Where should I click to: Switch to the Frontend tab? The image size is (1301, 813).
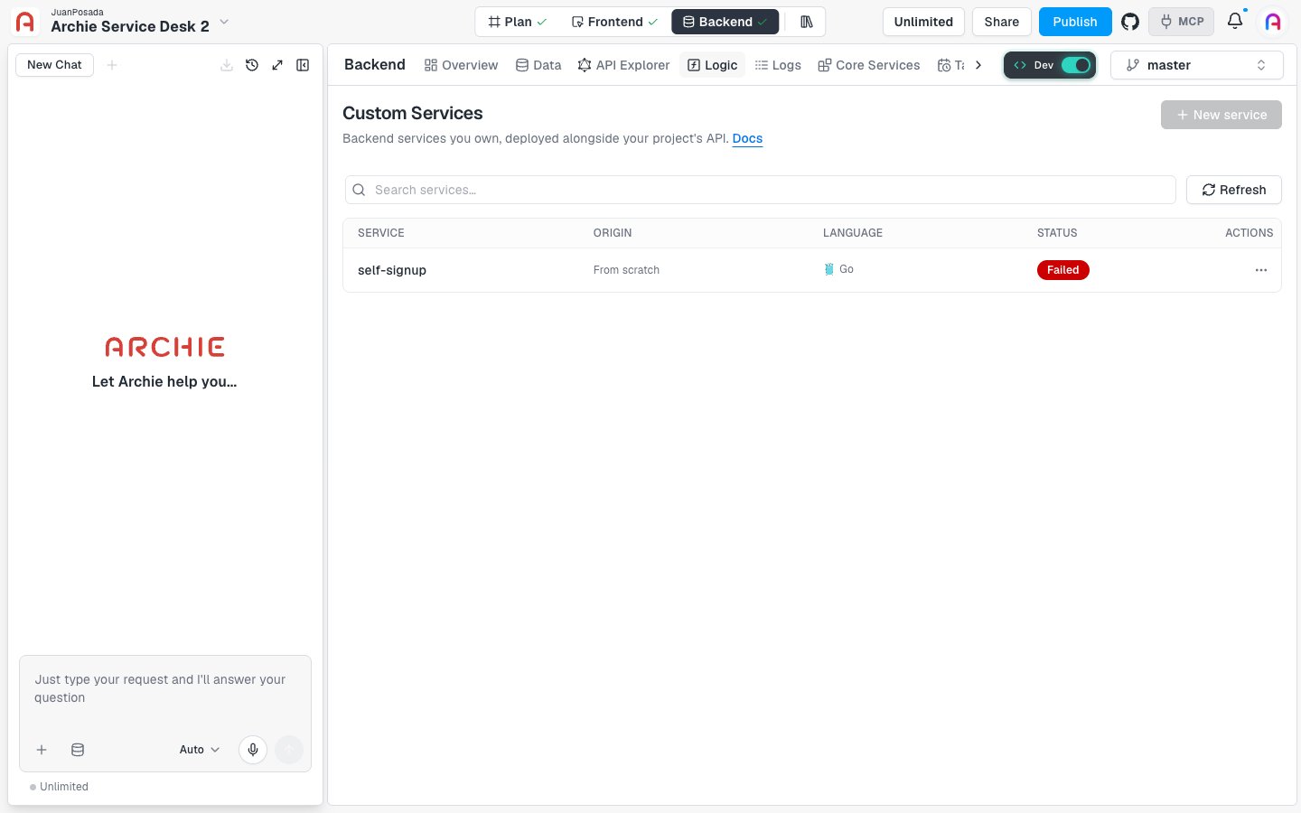614,22
